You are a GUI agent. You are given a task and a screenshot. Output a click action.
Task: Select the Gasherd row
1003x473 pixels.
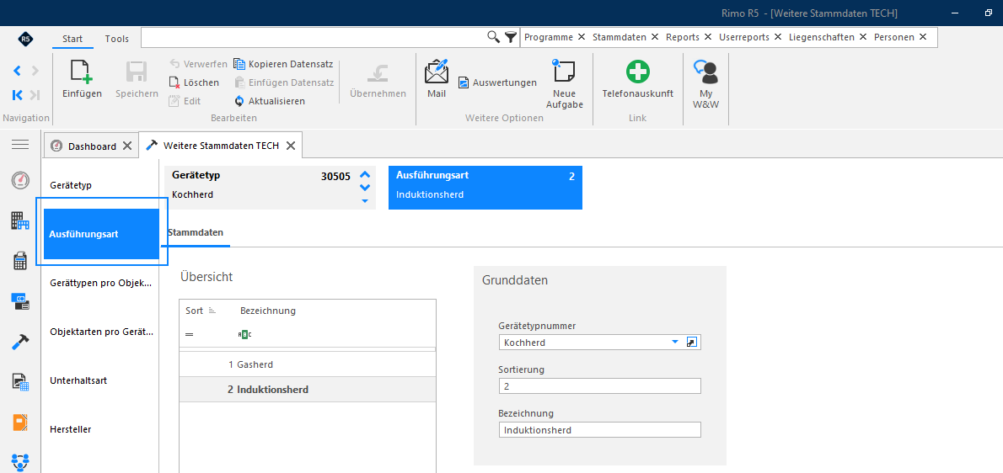point(308,364)
